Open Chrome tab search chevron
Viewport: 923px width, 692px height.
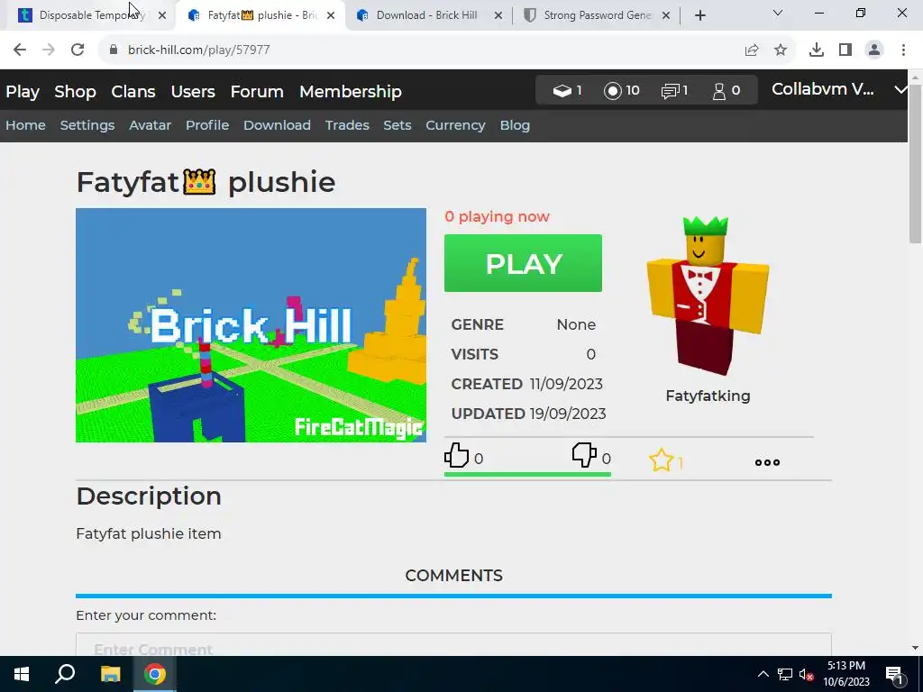click(x=778, y=13)
